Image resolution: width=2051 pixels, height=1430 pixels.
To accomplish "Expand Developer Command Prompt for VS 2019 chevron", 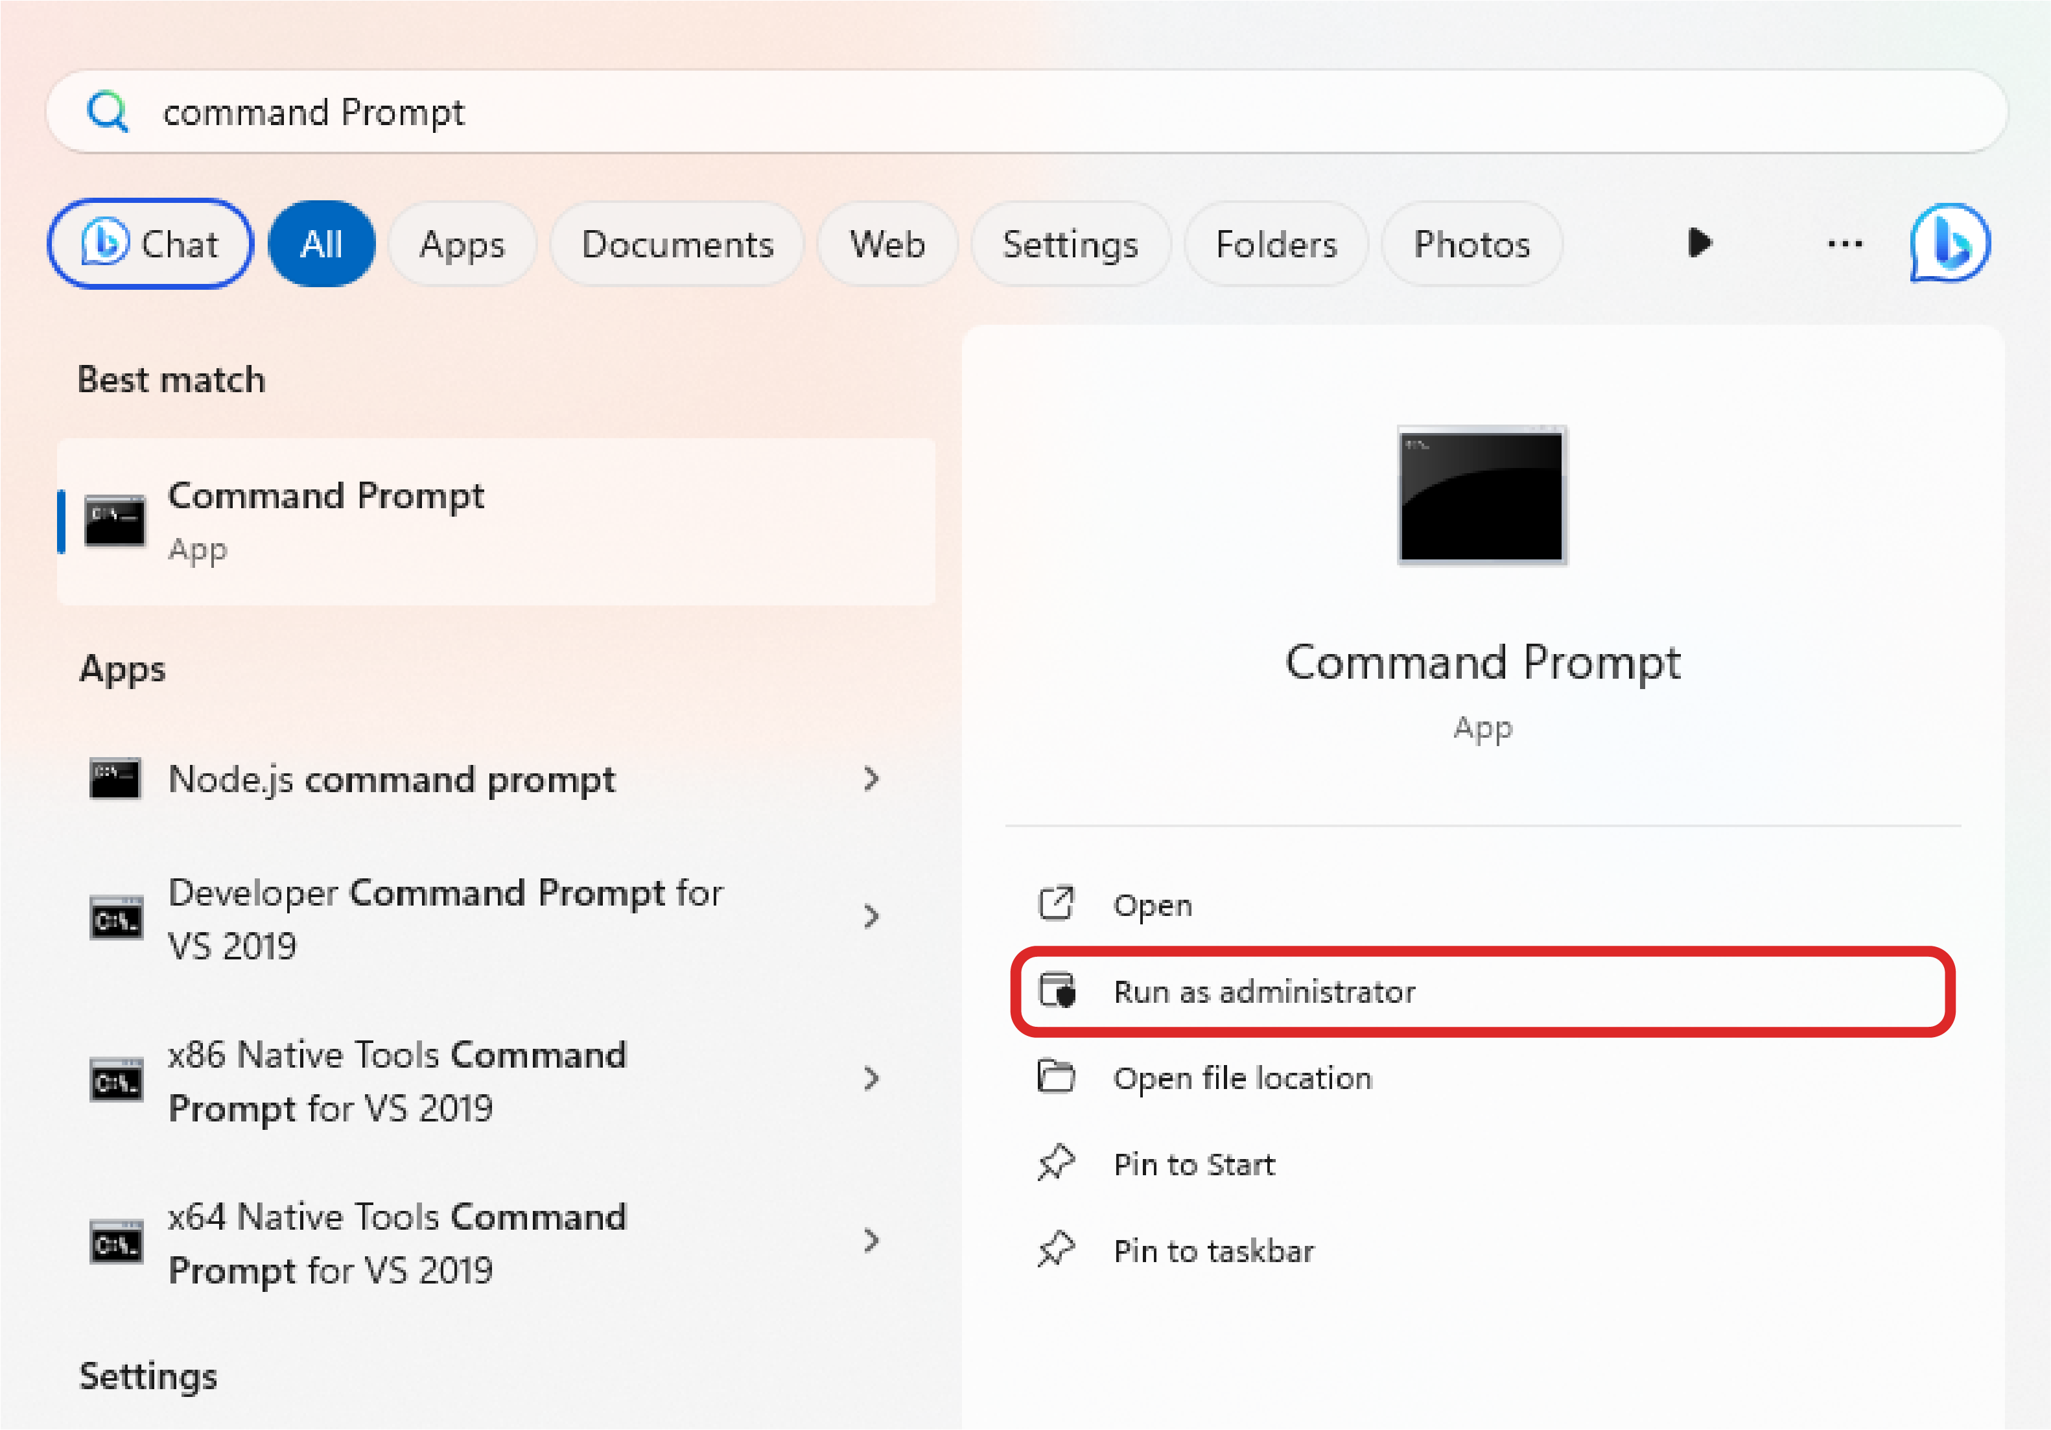I will [872, 917].
